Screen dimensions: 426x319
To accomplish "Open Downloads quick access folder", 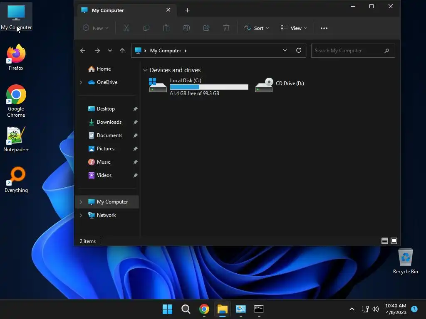I will (x=105, y=122).
